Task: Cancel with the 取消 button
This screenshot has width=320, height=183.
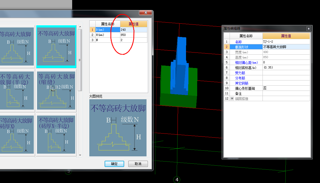Action: 138,164
